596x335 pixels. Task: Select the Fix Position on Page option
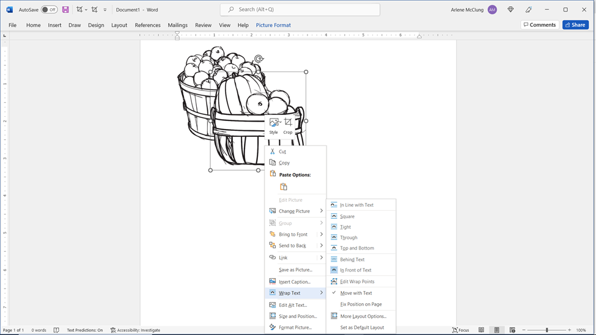click(361, 304)
